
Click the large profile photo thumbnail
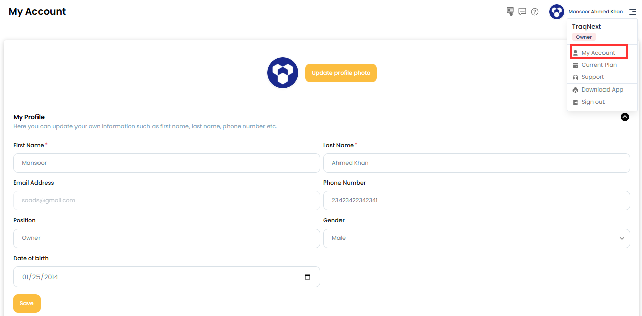283,73
